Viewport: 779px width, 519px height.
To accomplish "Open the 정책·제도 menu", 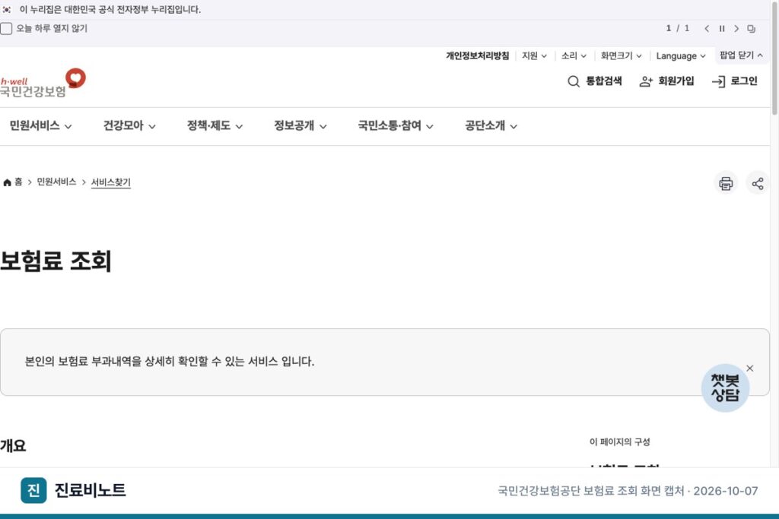I will (x=215, y=125).
